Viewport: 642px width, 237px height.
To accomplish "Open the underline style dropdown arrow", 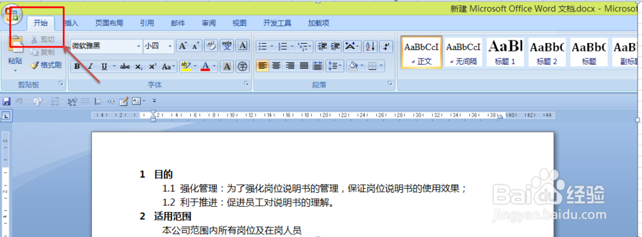I will coord(114,66).
